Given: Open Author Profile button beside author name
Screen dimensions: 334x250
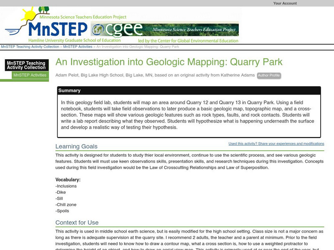Looking at the screenshot, I should [x=268, y=75].
